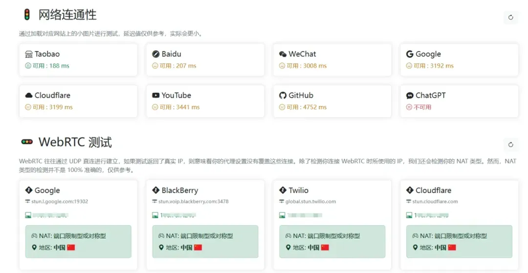The width and height of the screenshot is (528, 273).
Task: Click the 网络连通性 section heading
Action: pyautogui.click(x=67, y=15)
